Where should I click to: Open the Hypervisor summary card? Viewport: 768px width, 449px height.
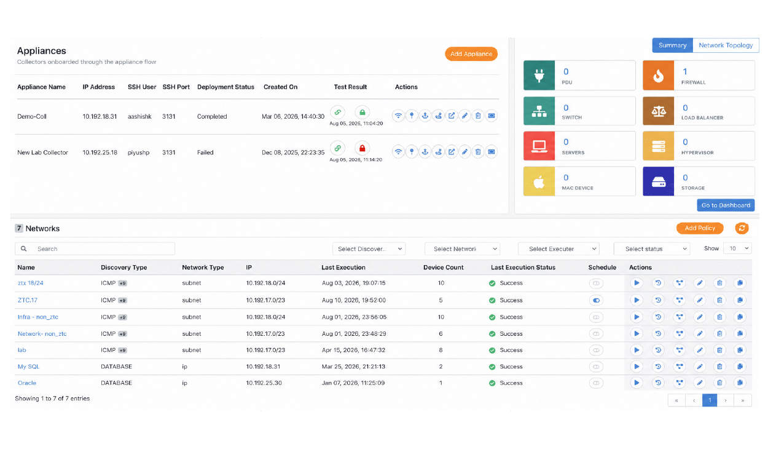(699, 146)
